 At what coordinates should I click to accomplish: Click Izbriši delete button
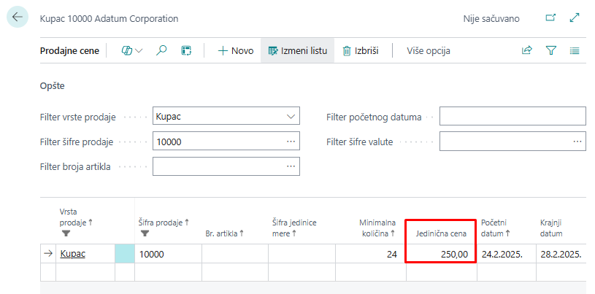tap(360, 50)
